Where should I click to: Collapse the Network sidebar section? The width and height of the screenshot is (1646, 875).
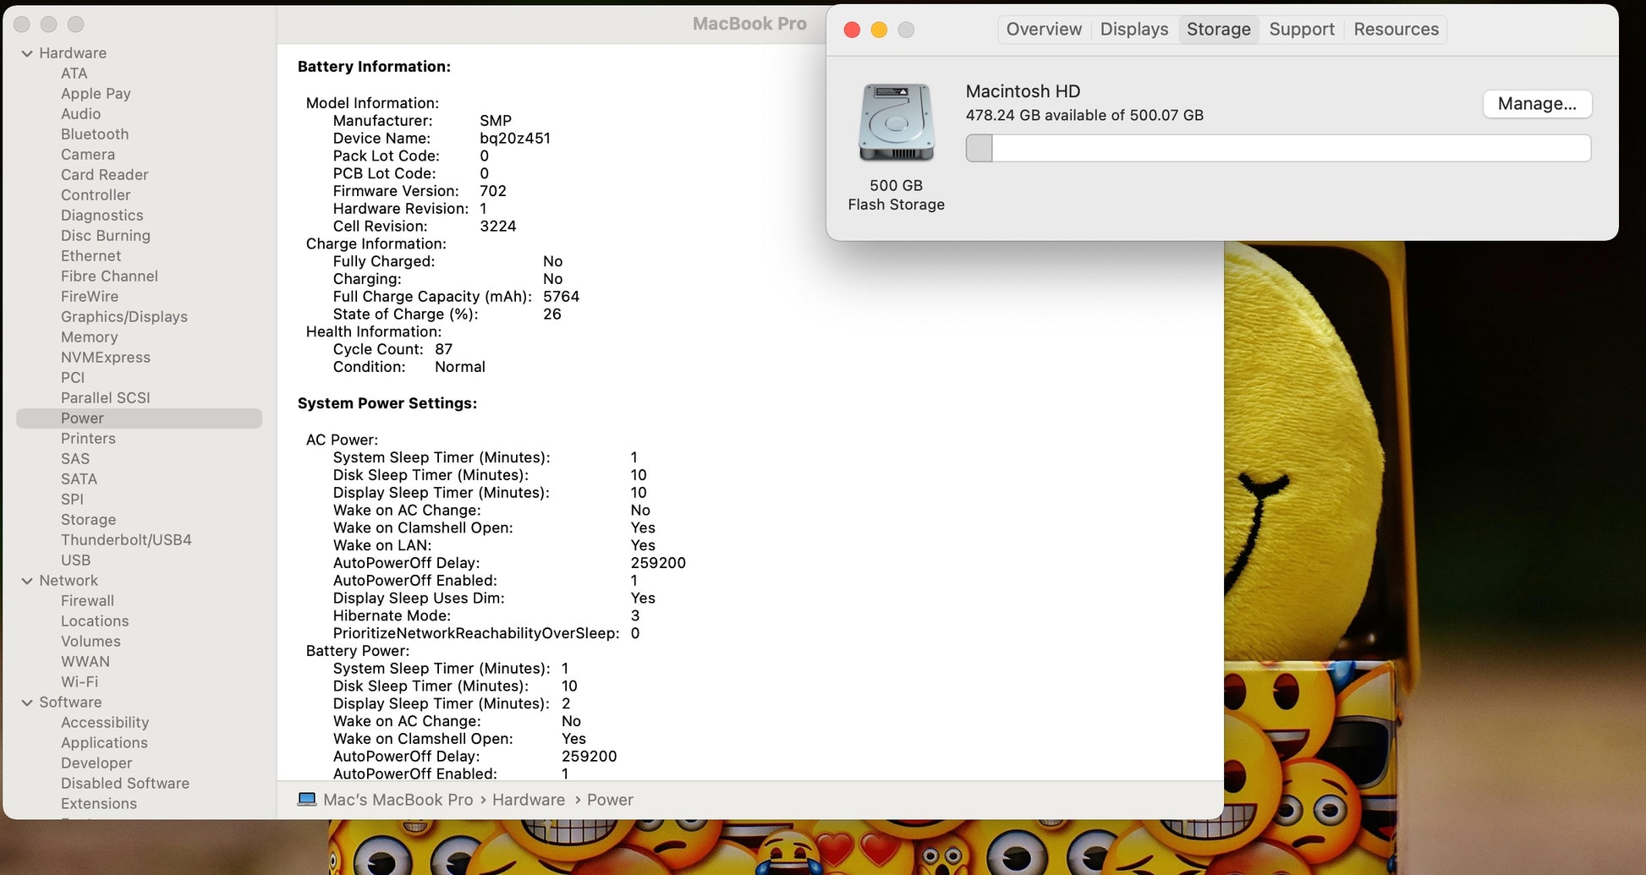click(x=27, y=581)
